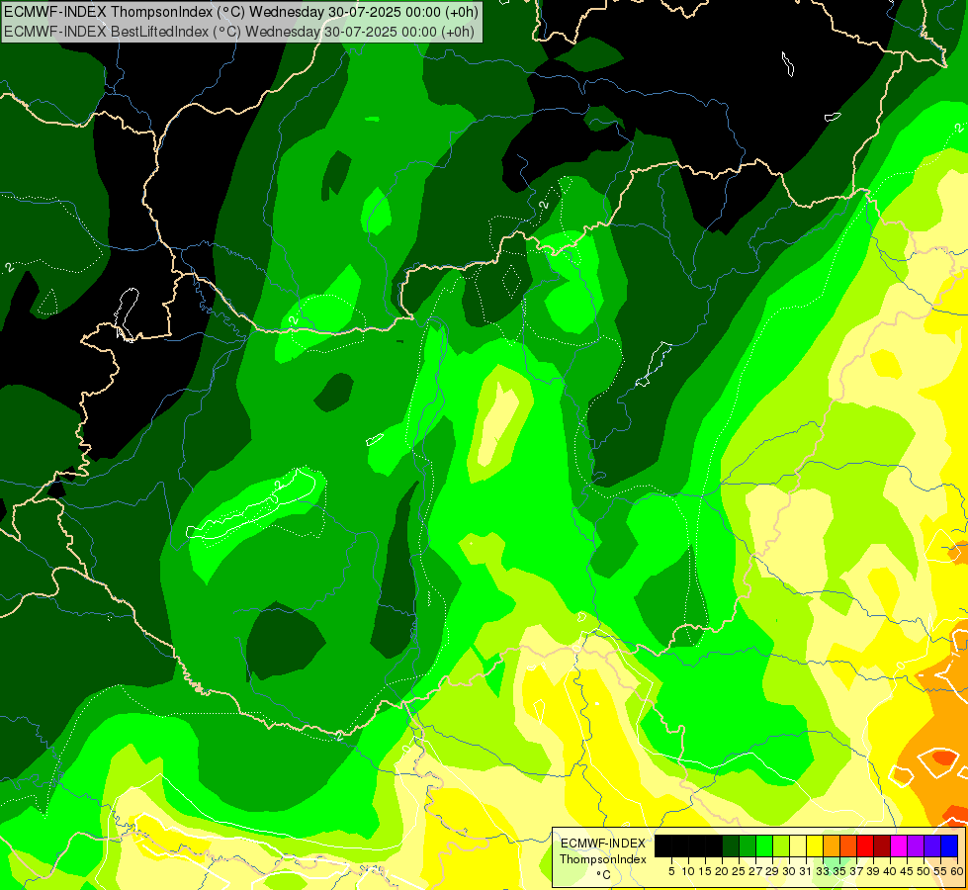Click the legend value 60

957,871
